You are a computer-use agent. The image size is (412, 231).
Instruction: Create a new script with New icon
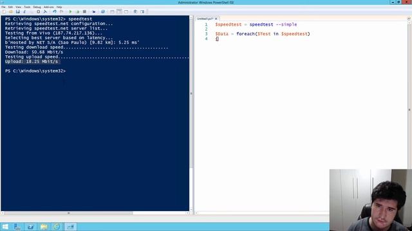pyautogui.click(x=4, y=12)
